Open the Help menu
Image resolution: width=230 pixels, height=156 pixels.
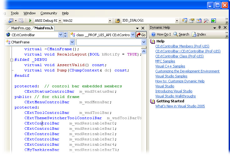click(65, 13)
